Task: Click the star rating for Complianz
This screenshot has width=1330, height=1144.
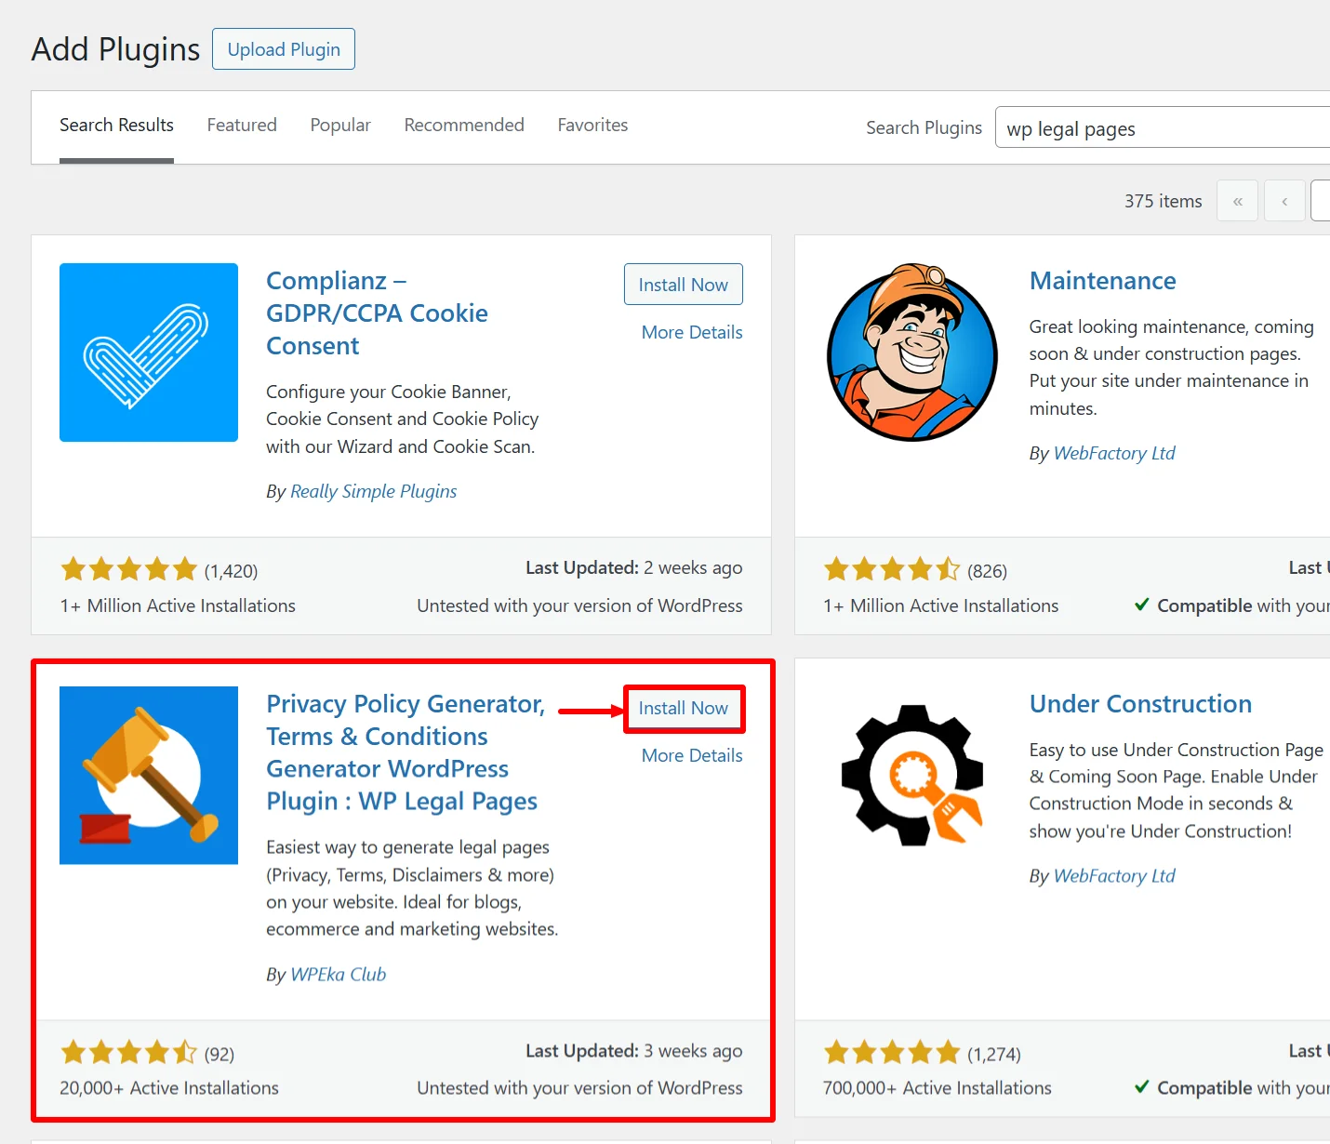Action: pyautogui.click(x=129, y=568)
